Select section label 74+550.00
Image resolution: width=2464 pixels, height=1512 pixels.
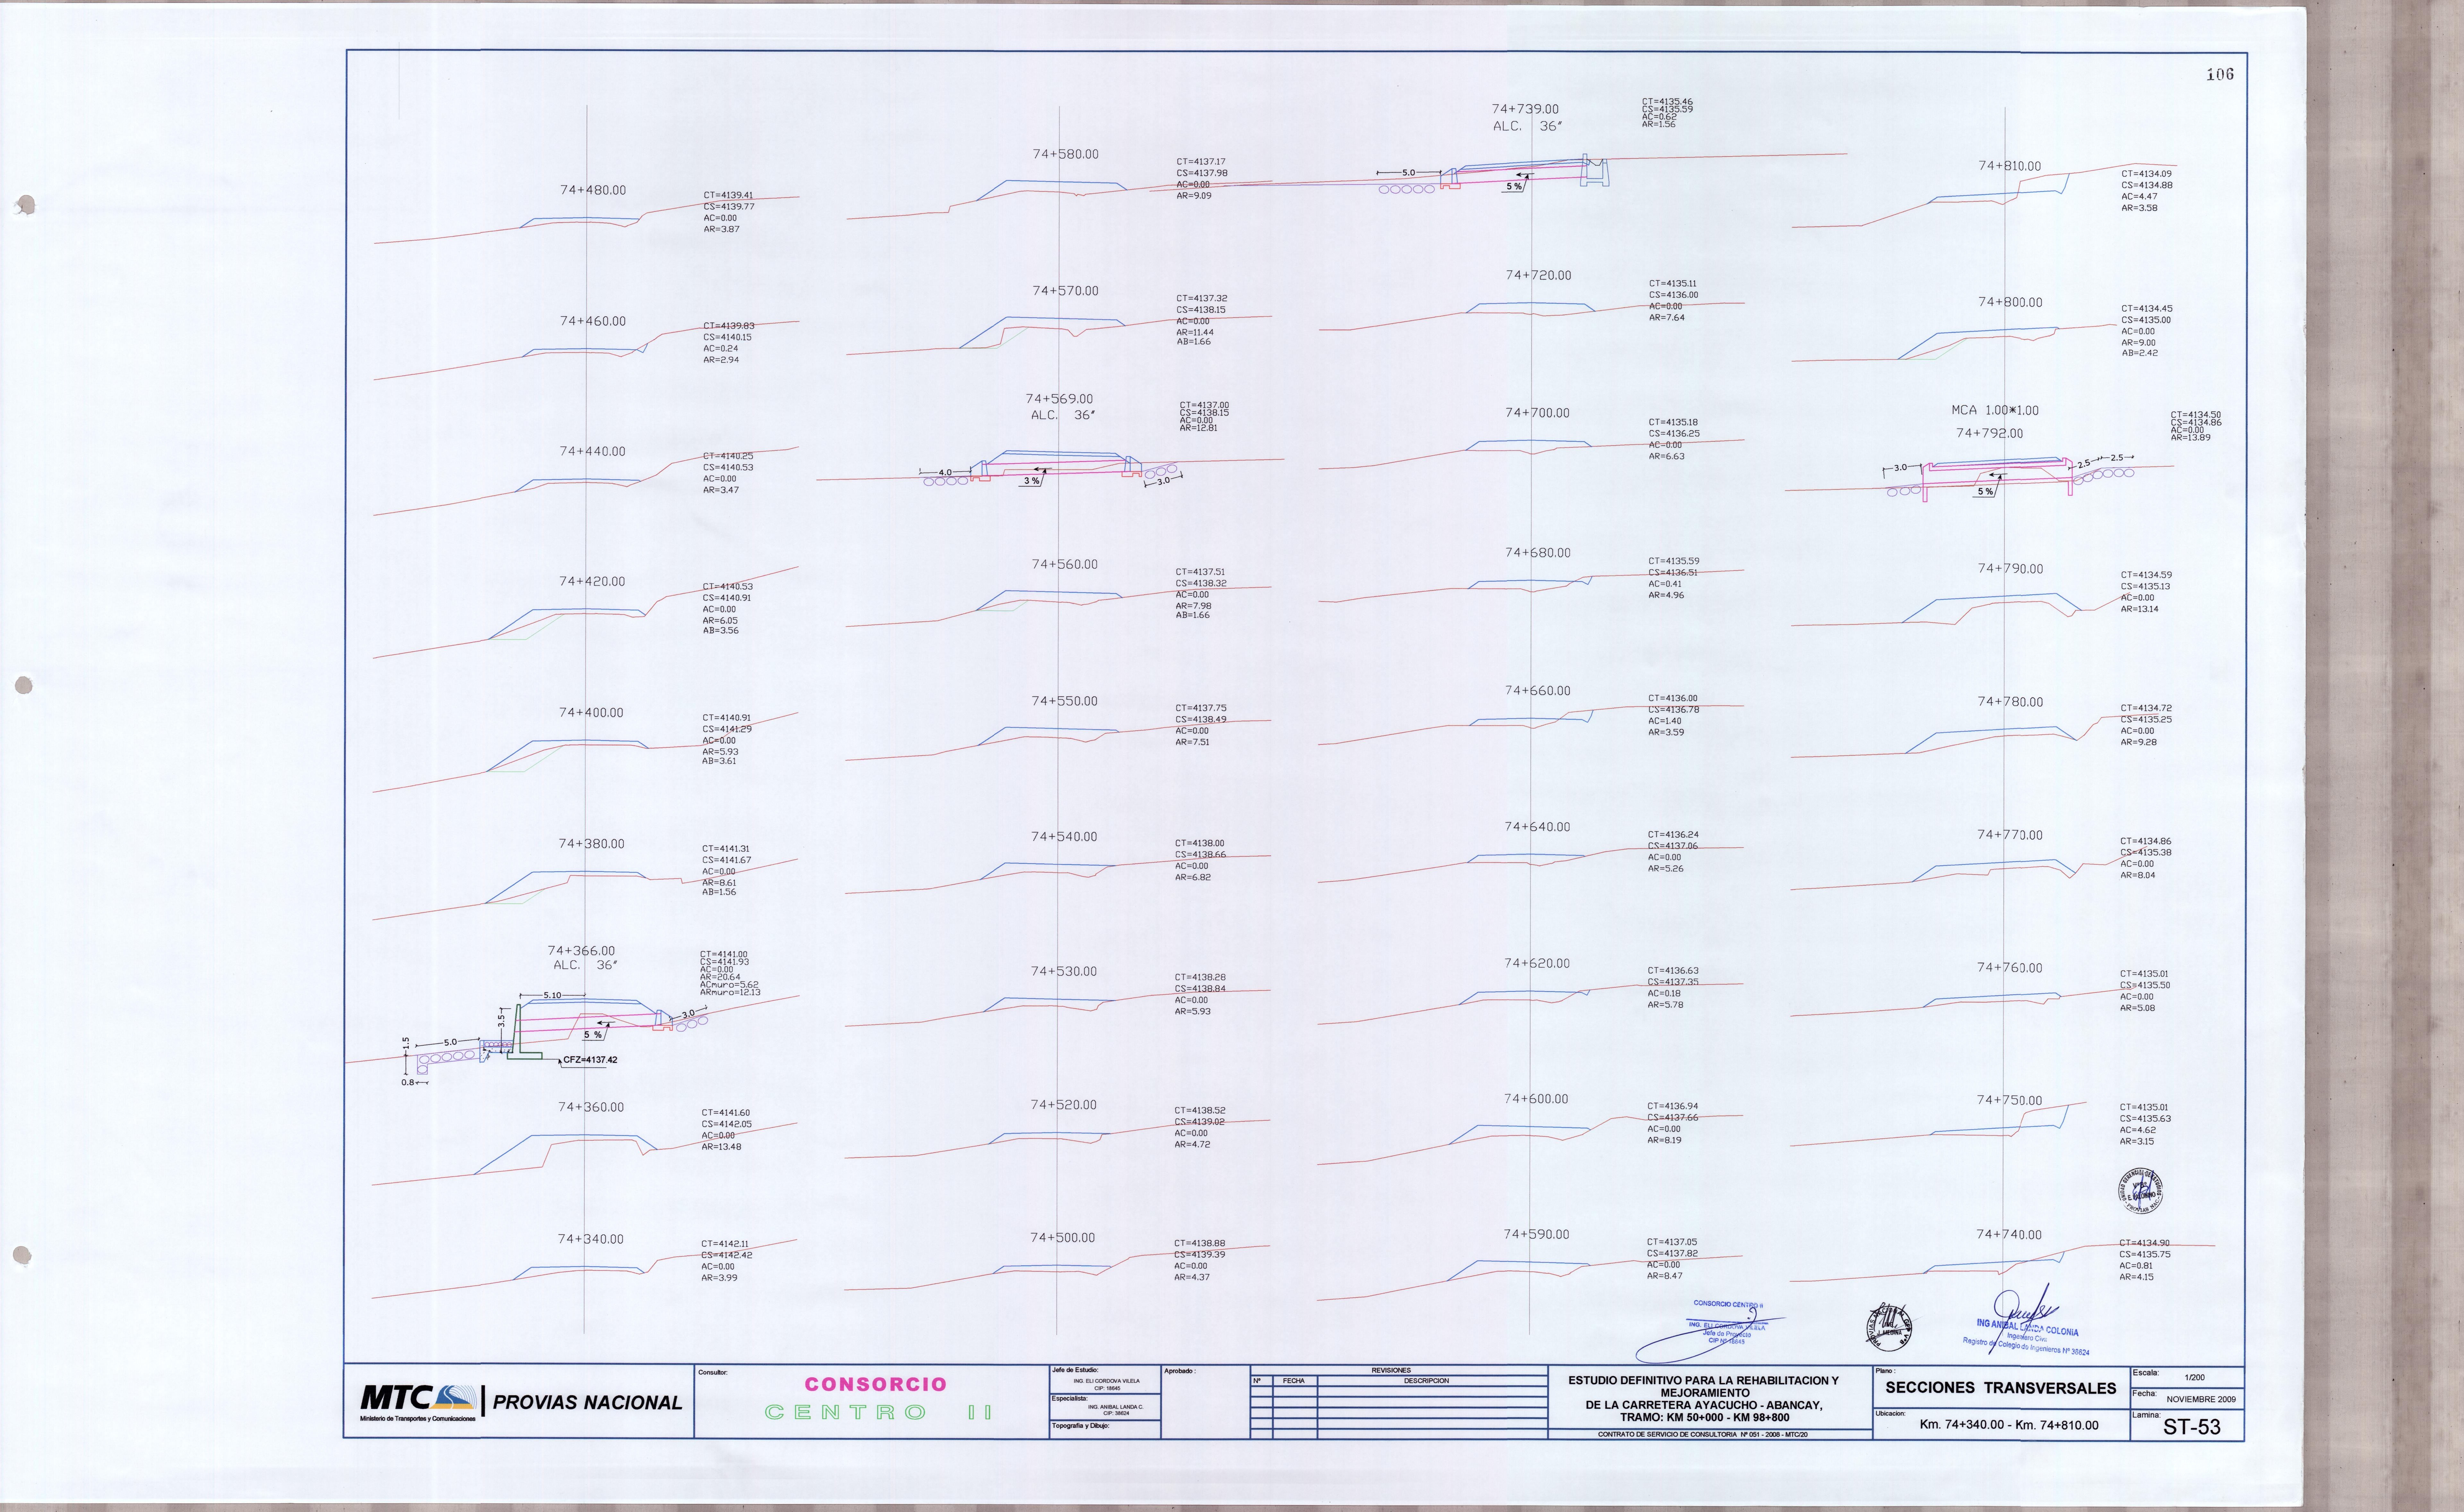[1064, 701]
